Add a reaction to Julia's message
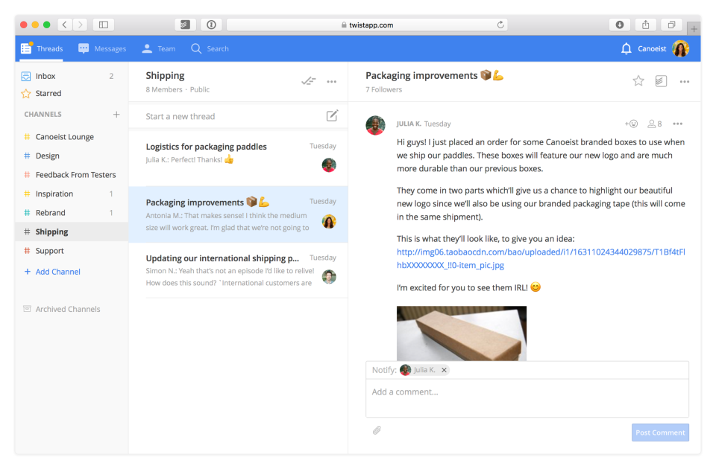The image size is (716, 469). [x=631, y=124]
